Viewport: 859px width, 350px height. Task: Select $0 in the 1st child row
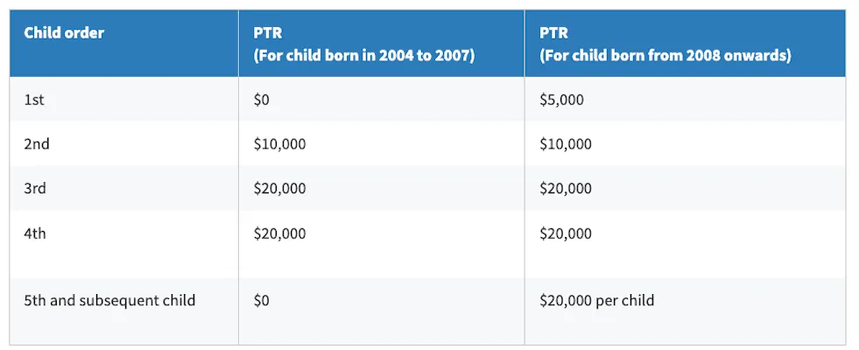pos(261,100)
